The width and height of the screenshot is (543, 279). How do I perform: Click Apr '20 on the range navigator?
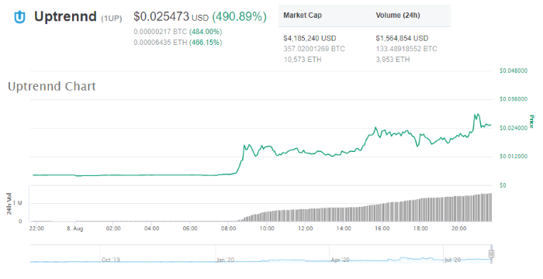[340, 260]
